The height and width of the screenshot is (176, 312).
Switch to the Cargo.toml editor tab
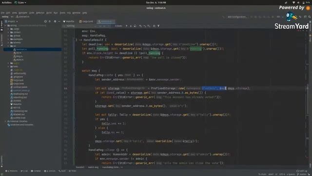(86, 22)
